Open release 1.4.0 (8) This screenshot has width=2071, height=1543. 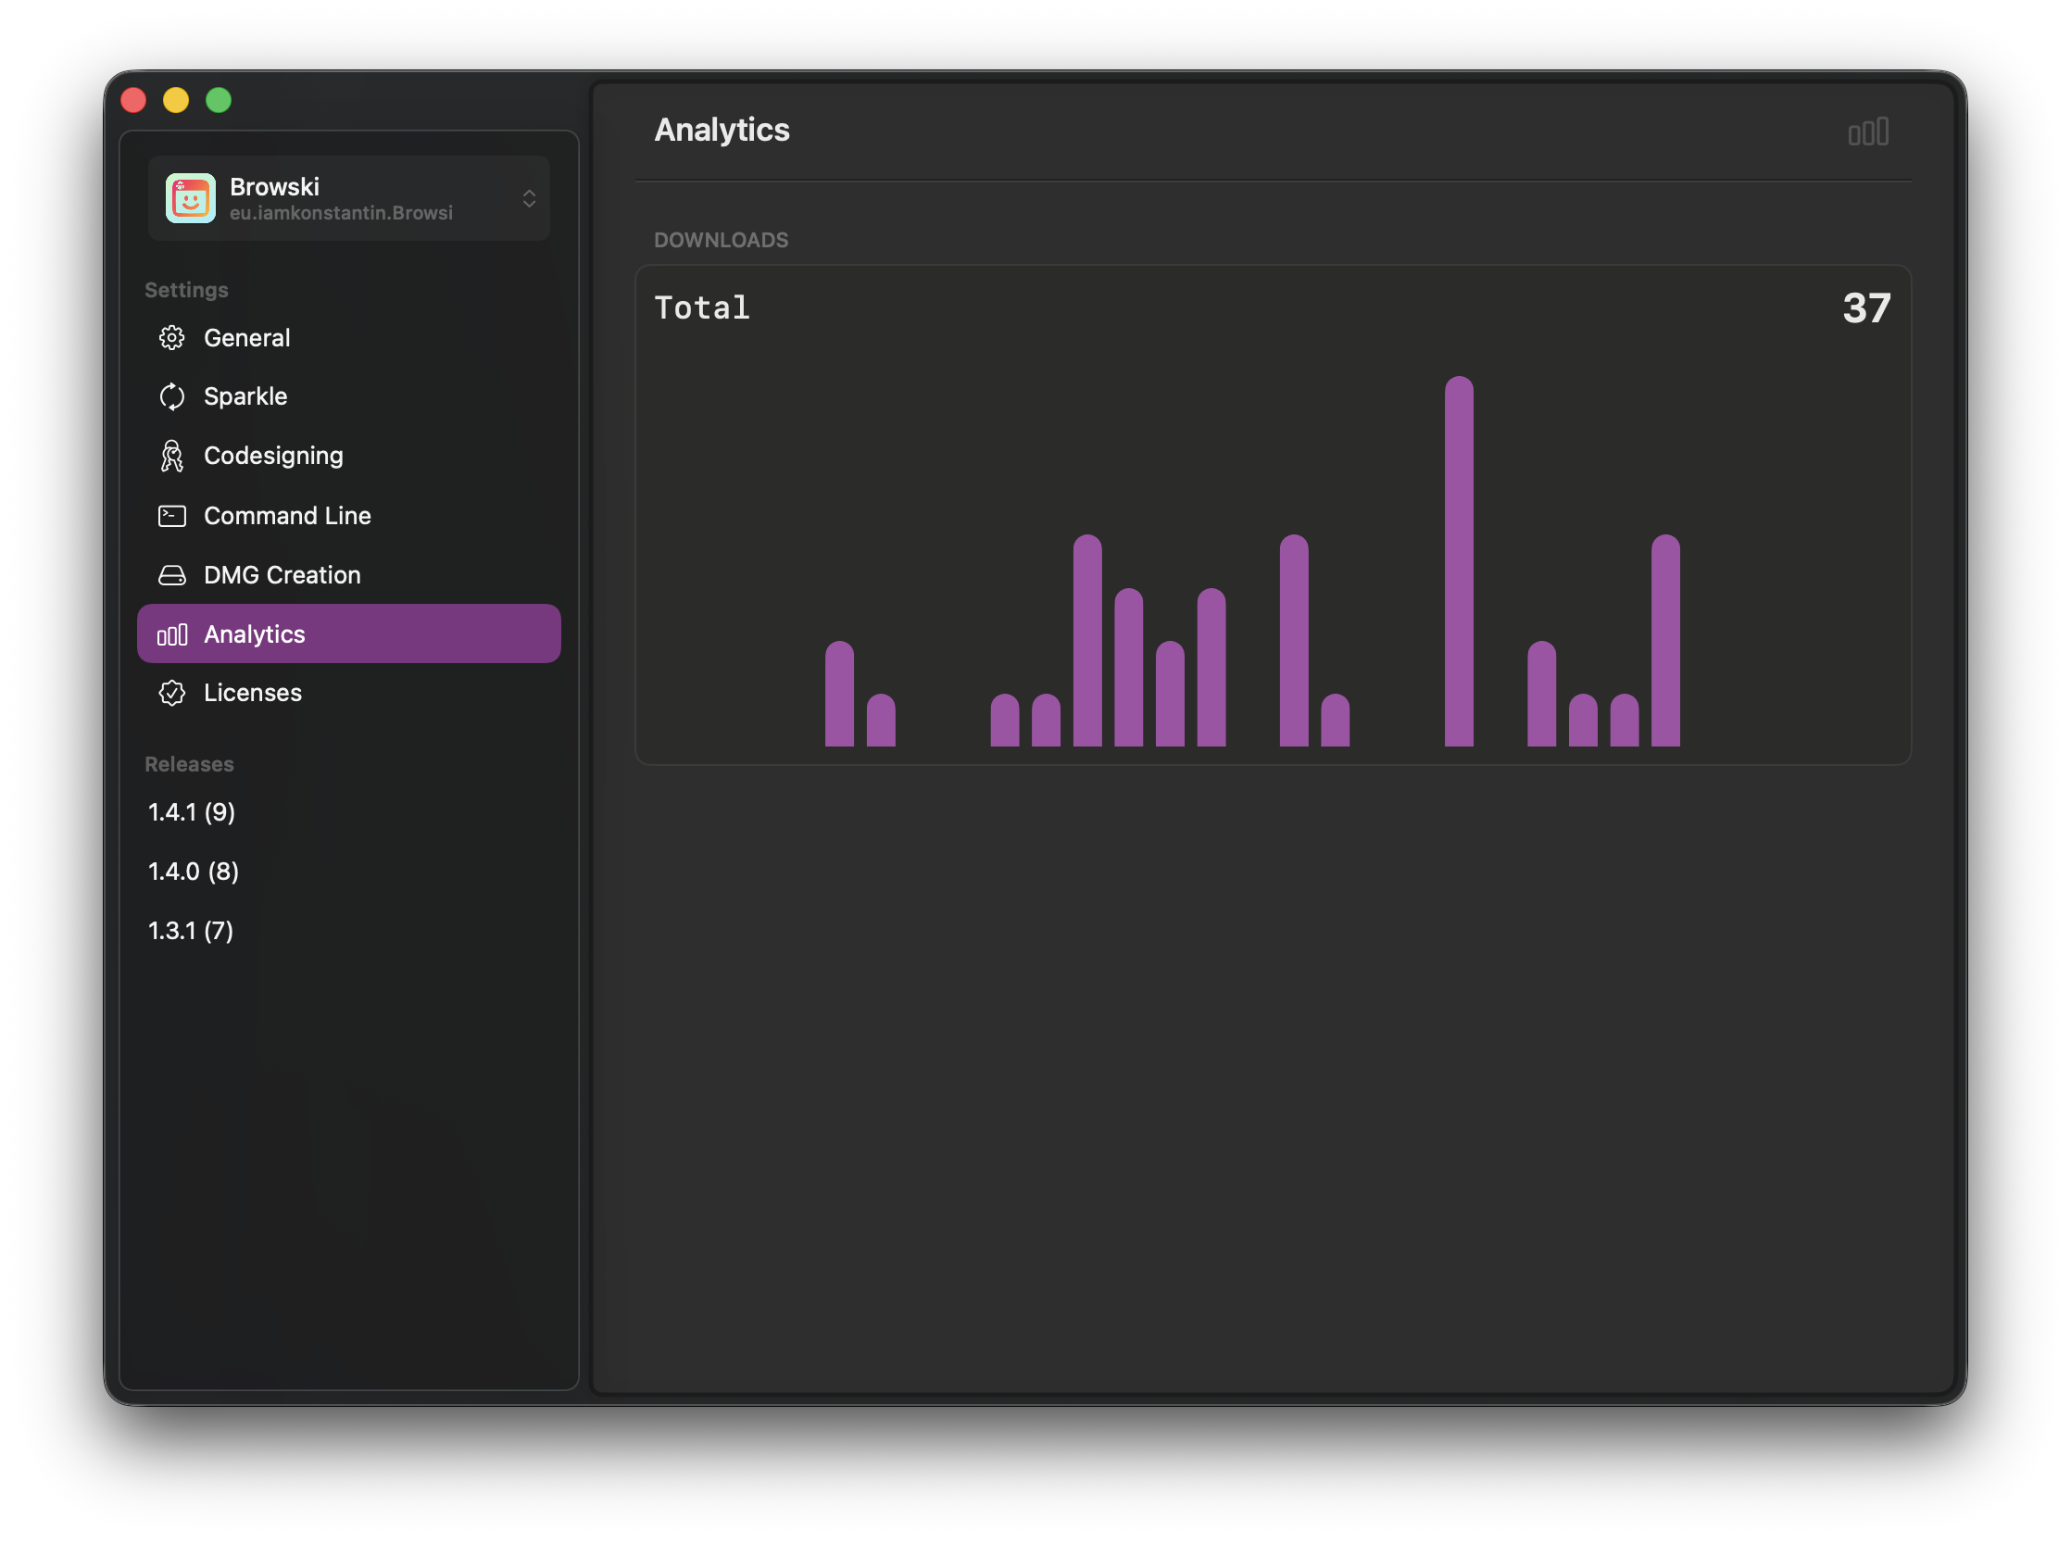pyautogui.click(x=194, y=872)
